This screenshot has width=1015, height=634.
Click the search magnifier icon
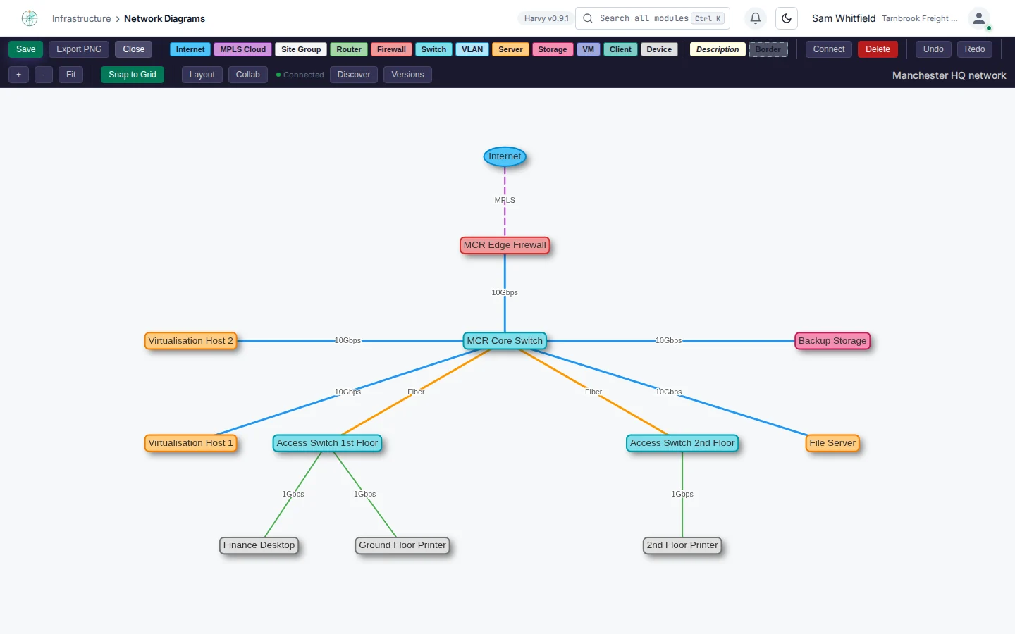(588, 18)
